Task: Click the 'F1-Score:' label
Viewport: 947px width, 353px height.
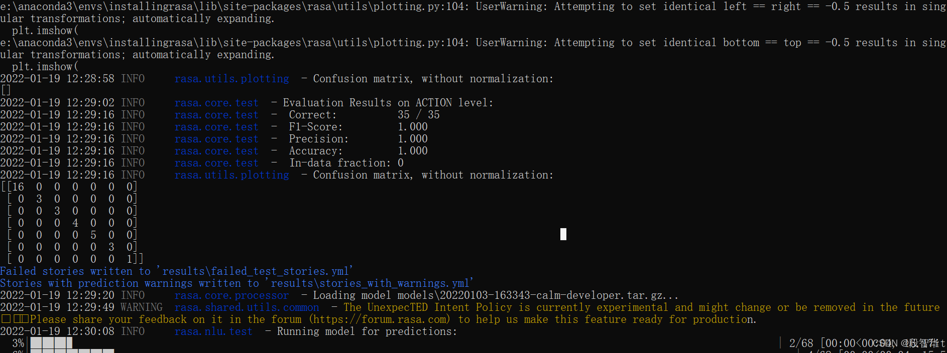Action: coord(316,127)
